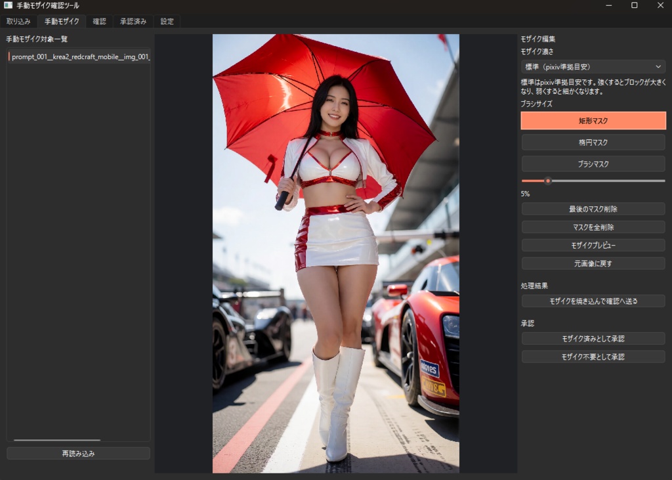The width and height of the screenshot is (672, 480).
Task: Click the list's horizontal scrollbar
Action: click(x=57, y=440)
